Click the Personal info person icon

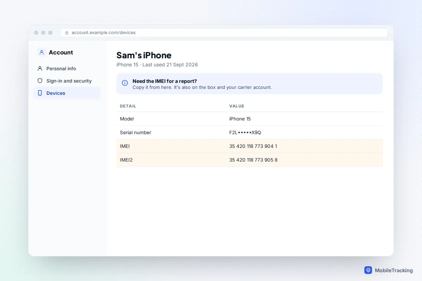tap(40, 68)
